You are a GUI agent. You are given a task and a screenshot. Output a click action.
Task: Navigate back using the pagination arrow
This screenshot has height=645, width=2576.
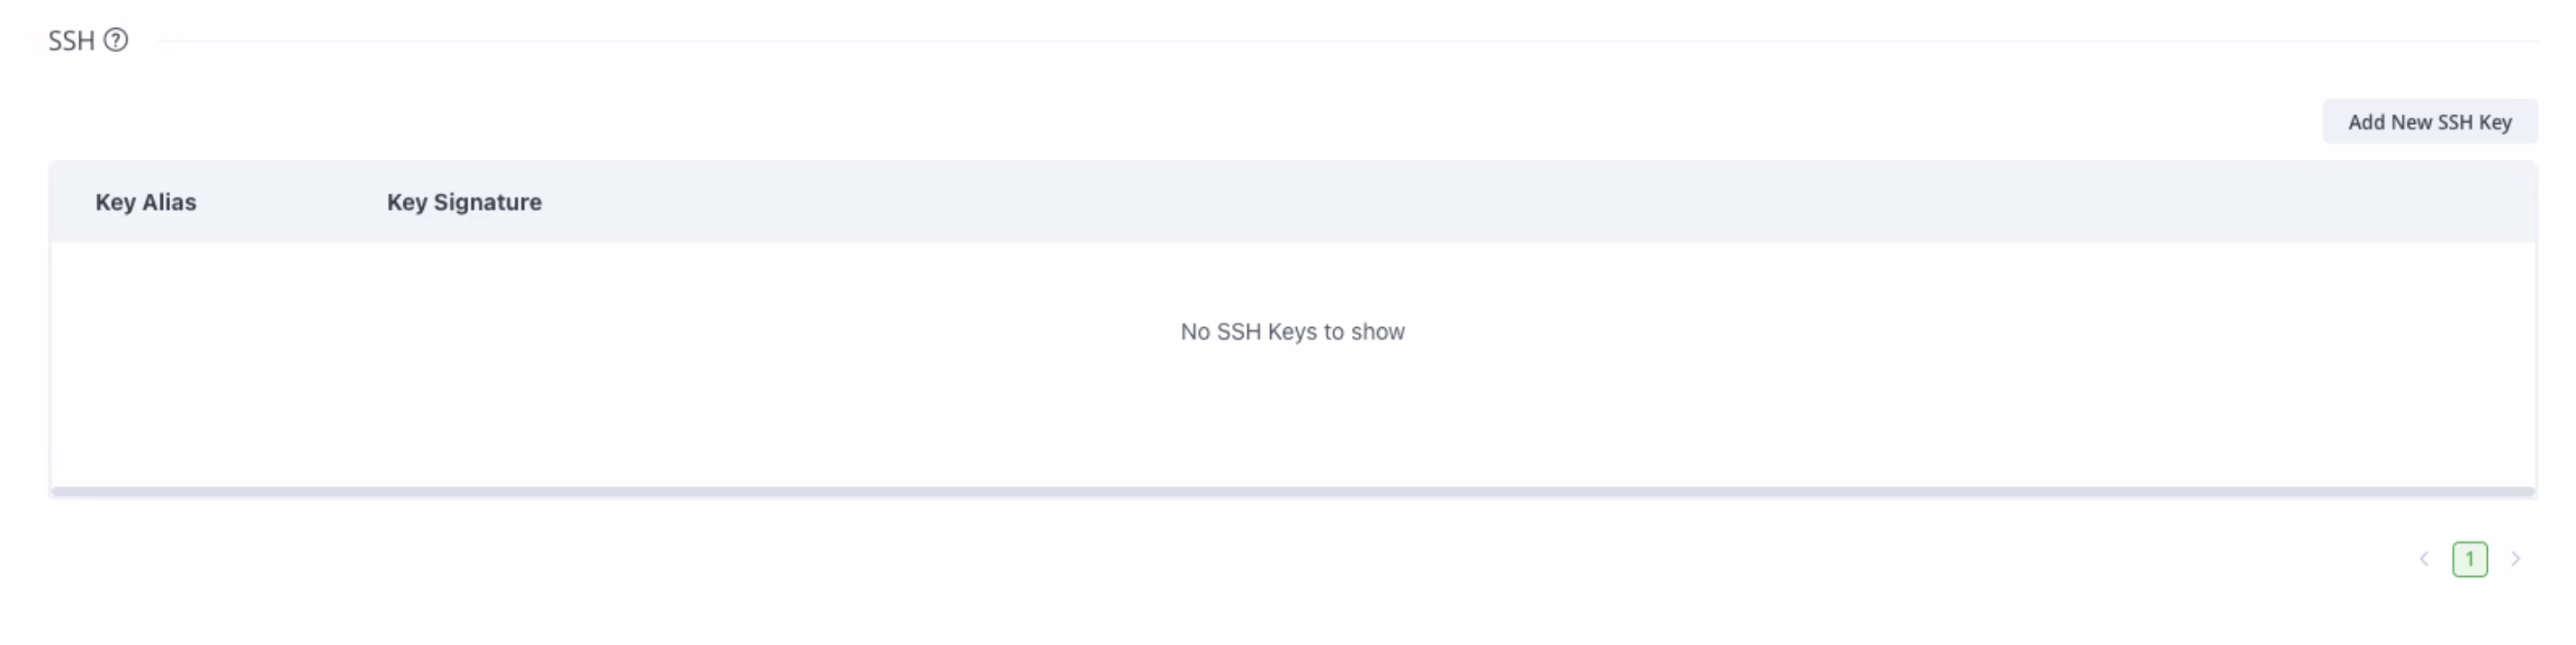click(x=2424, y=559)
